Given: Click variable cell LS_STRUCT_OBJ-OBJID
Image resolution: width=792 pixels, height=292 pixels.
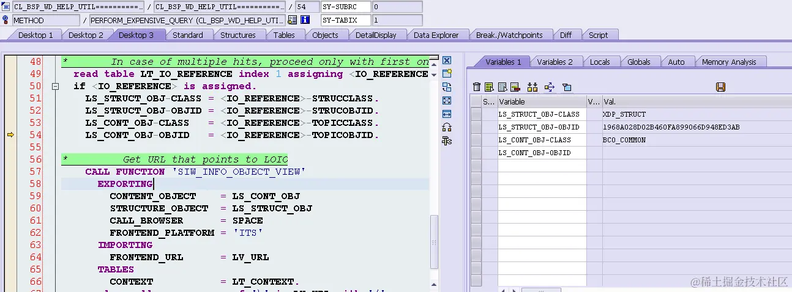Looking at the screenshot, I should click(x=542, y=127).
